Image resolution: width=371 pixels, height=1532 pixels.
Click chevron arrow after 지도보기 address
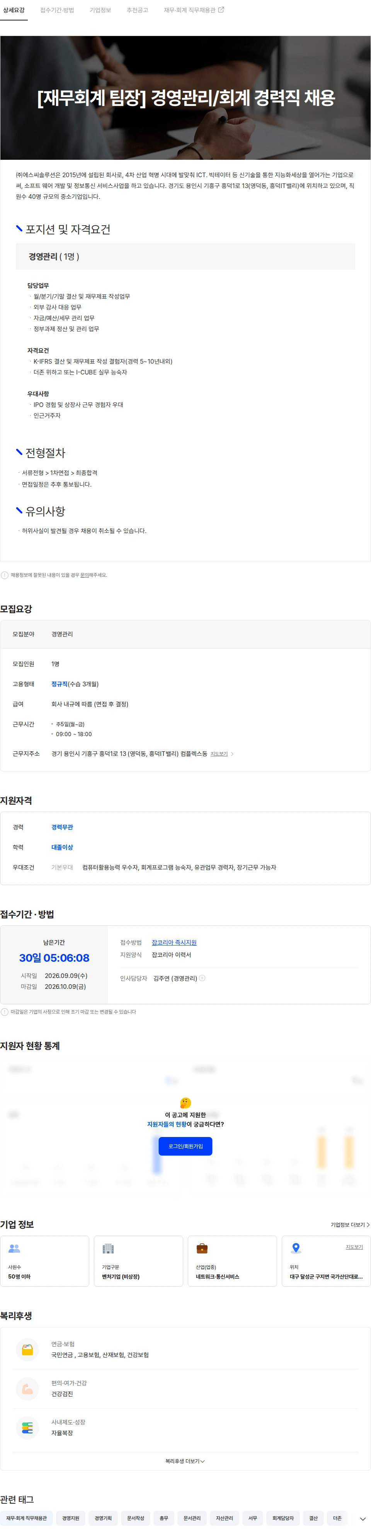pos(232,754)
